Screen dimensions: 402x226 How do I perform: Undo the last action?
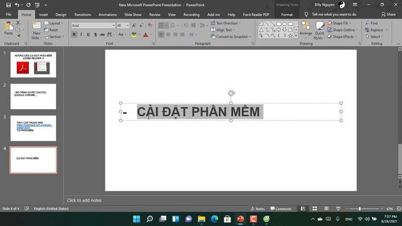point(17,5)
